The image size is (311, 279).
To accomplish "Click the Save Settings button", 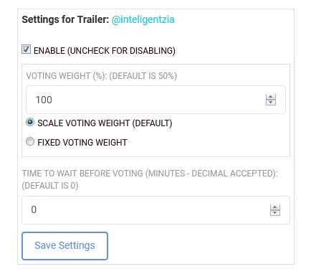I will pos(64,246).
